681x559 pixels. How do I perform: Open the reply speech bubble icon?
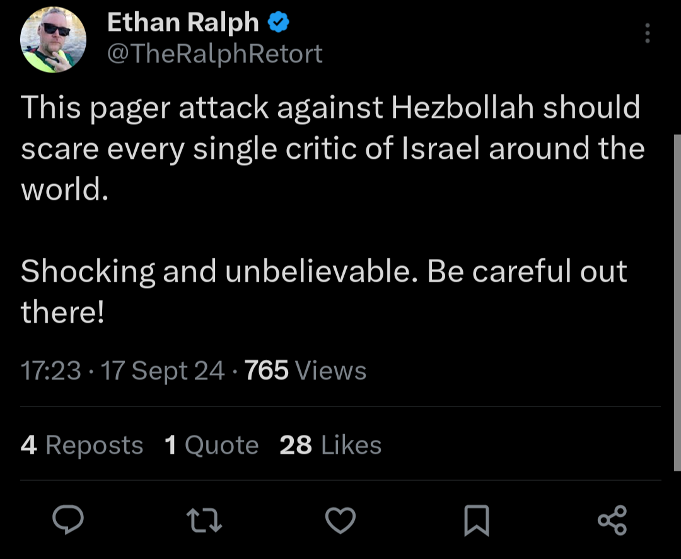tap(67, 519)
